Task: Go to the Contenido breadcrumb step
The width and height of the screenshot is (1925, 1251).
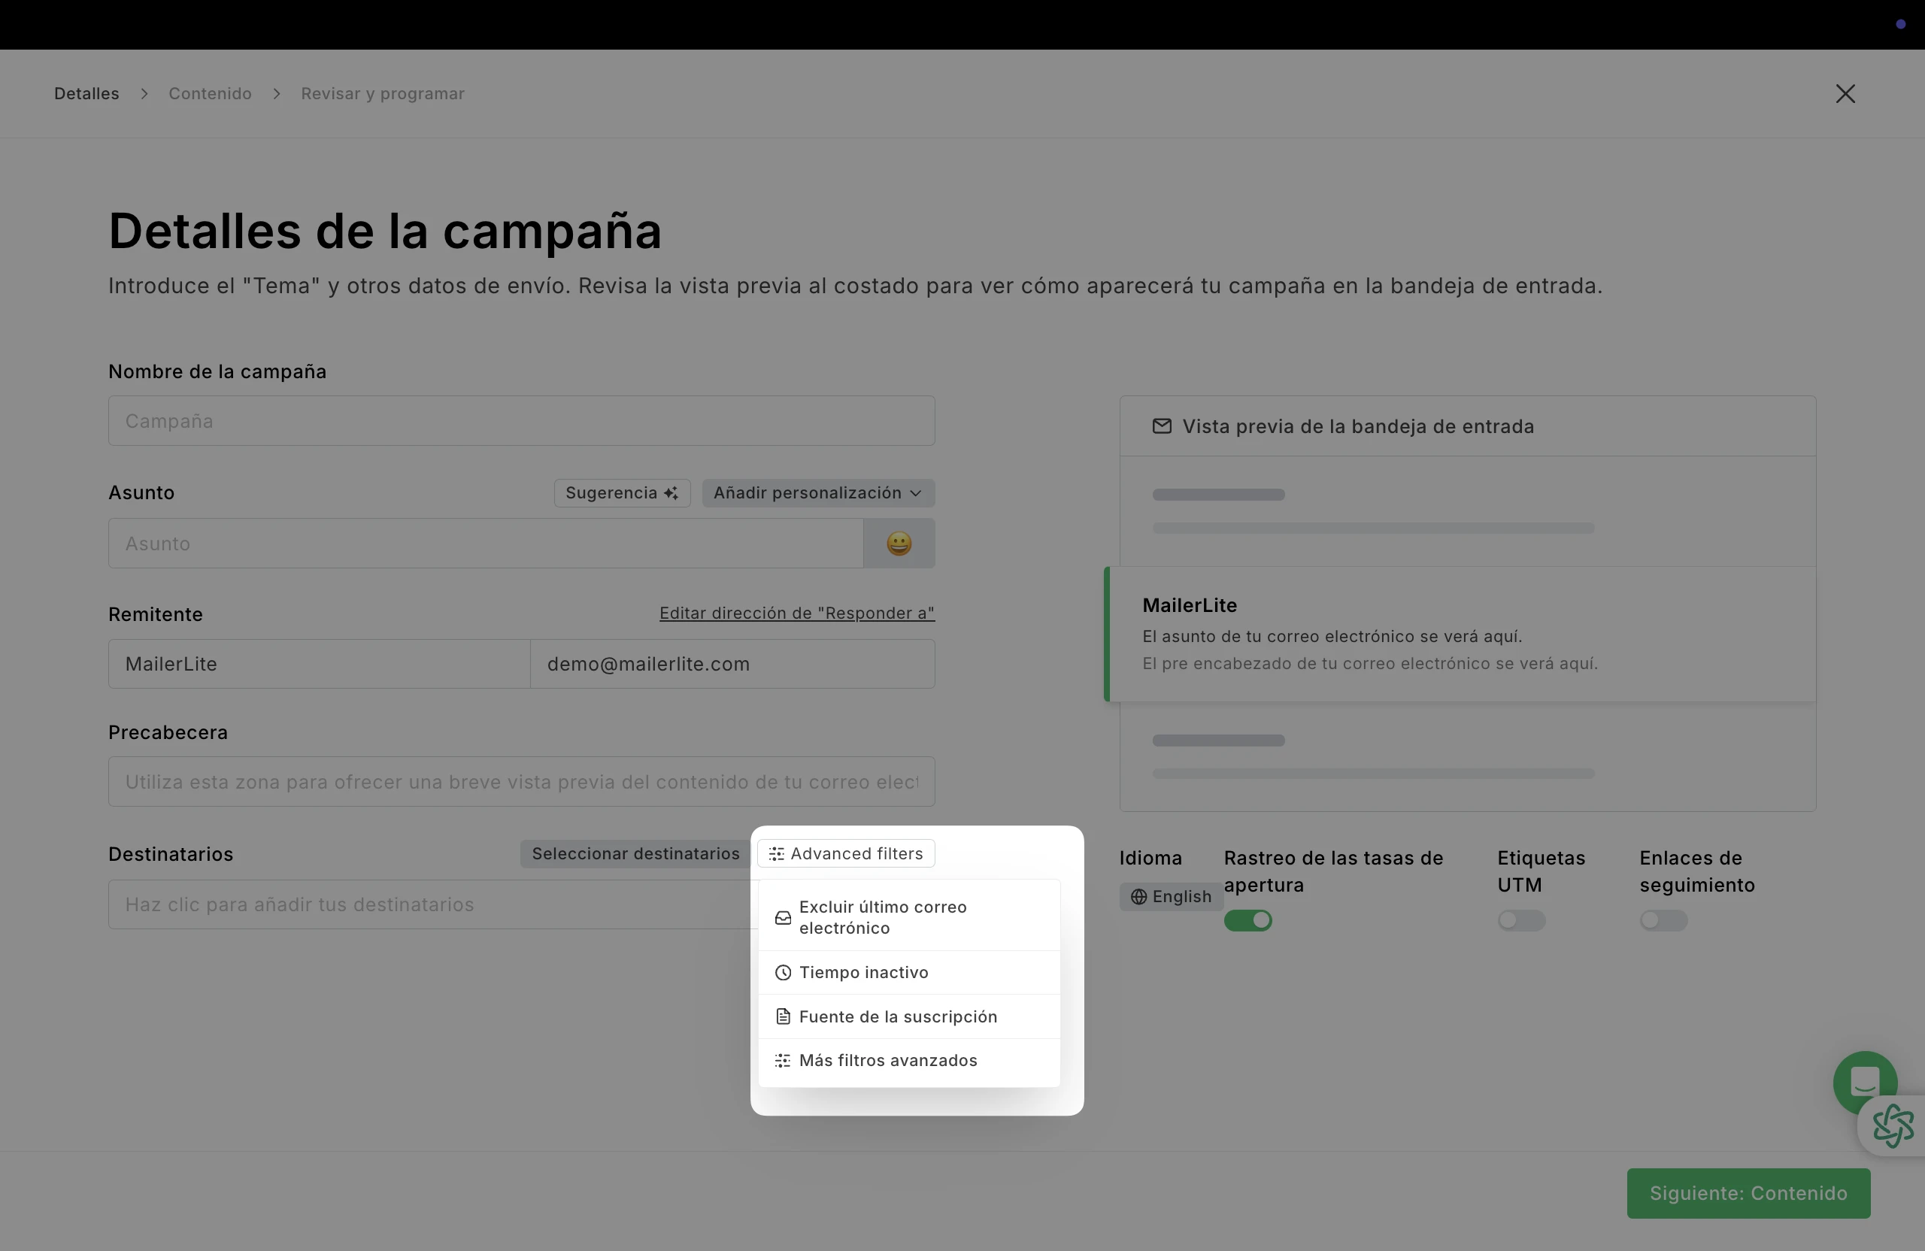Action: coord(210,94)
